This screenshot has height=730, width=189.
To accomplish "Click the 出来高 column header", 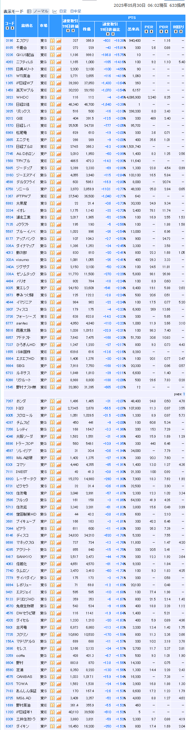I will 133,29.
